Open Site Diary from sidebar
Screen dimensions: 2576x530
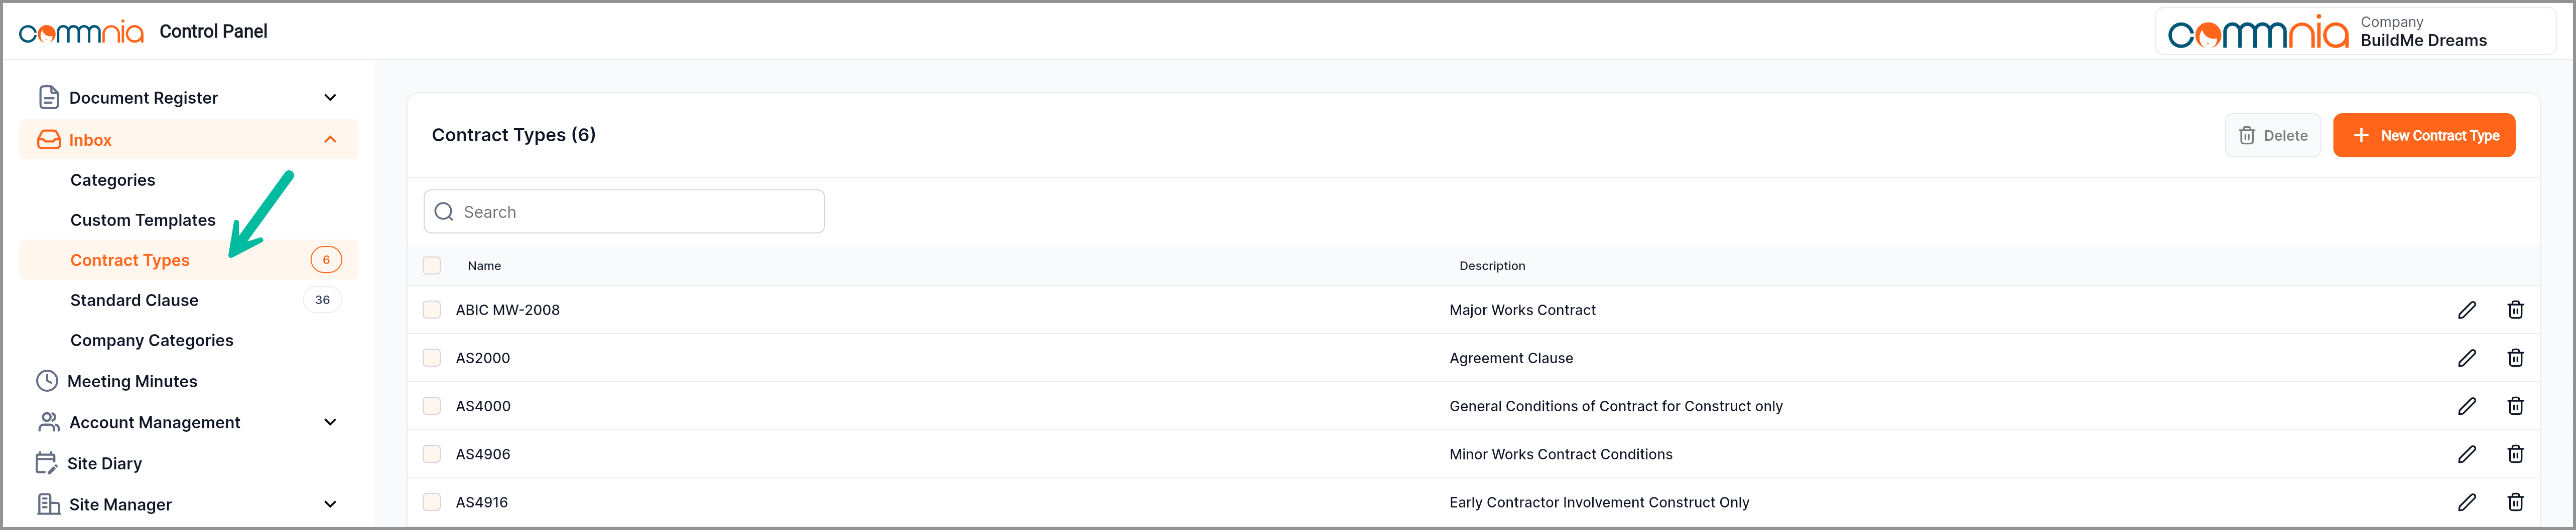click(104, 463)
